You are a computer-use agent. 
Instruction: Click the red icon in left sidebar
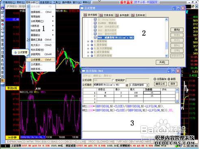click(2, 24)
